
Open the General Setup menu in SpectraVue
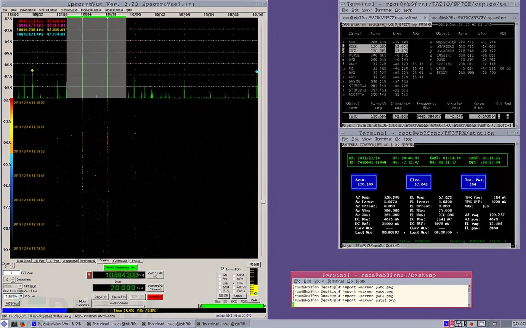point(114,10)
